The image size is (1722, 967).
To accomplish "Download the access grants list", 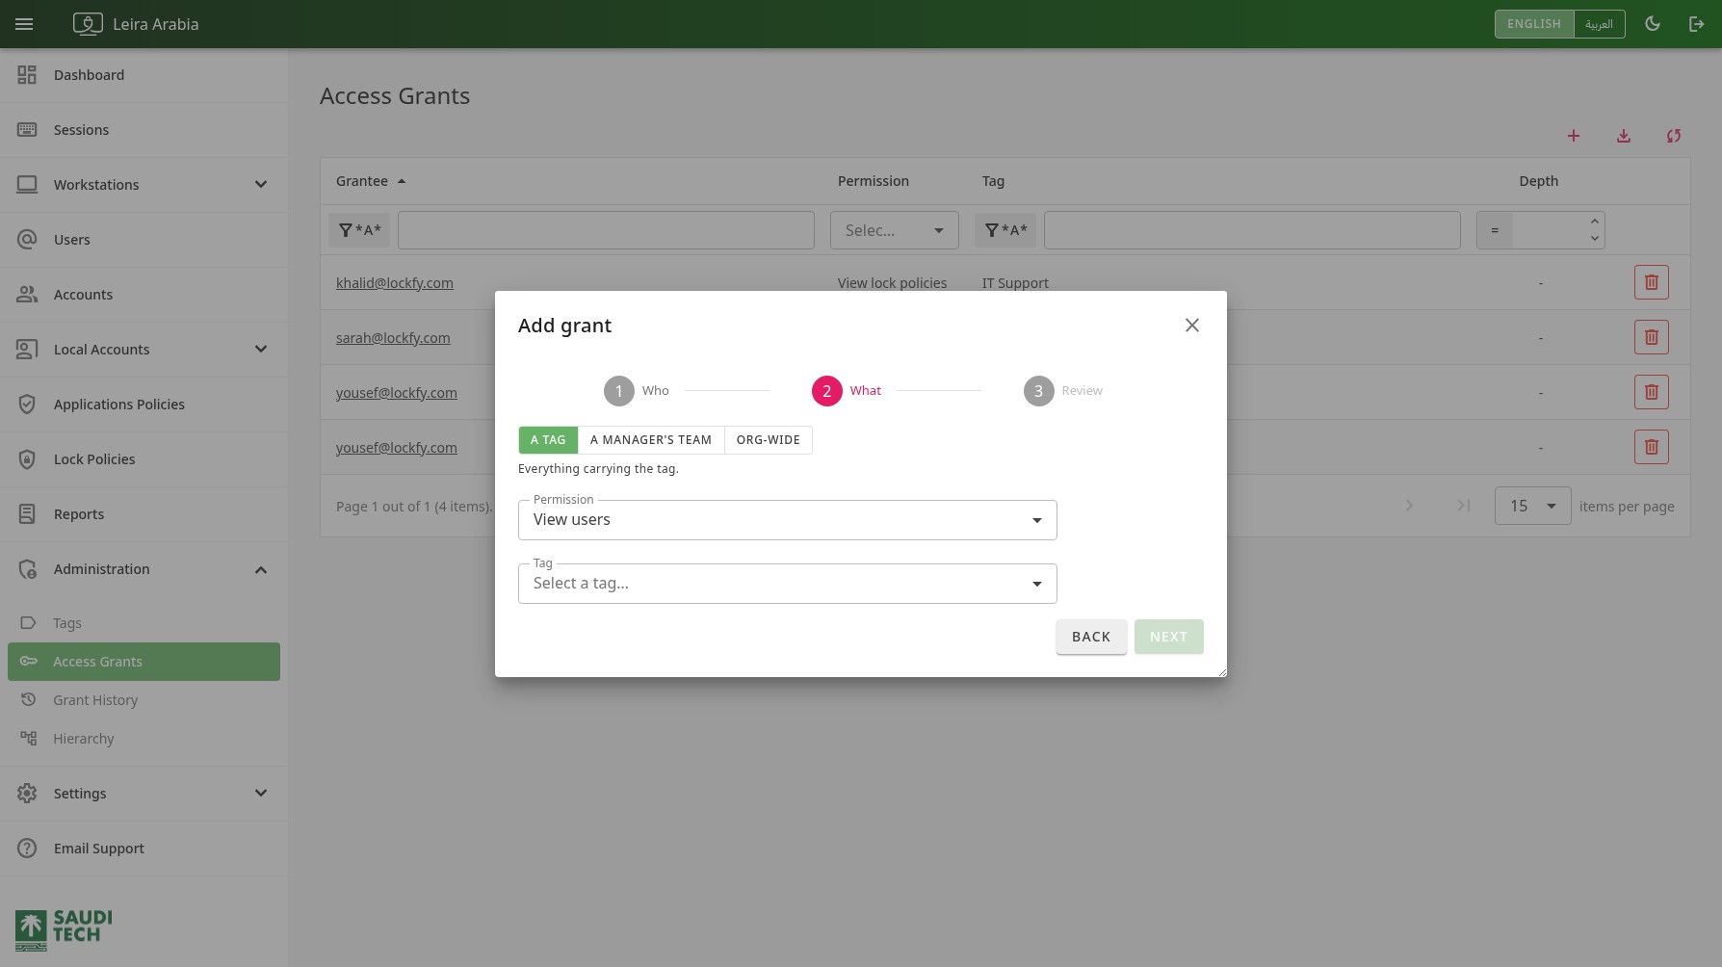I will (x=1624, y=136).
